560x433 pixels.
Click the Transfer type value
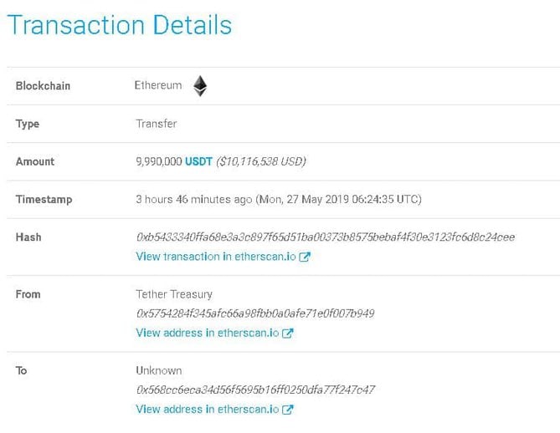pyautogui.click(x=156, y=124)
